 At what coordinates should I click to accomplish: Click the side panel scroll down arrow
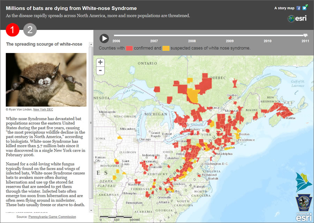point(91,210)
